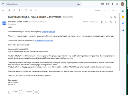The width and height of the screenshot is (128, 95).
Task: Open abusereply@cloudflare.com email link
Action: (x=44, y=40)
